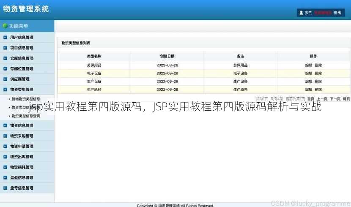Click the 操作 column header
This screenshot has height=207, width=351.
point(313,56)
